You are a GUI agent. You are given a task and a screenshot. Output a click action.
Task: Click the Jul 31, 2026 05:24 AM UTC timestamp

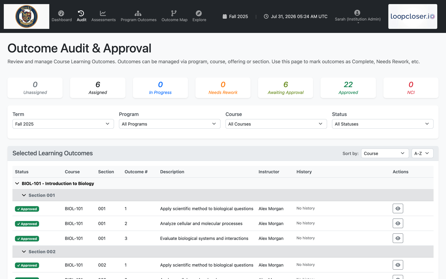[x=299, y=16]
